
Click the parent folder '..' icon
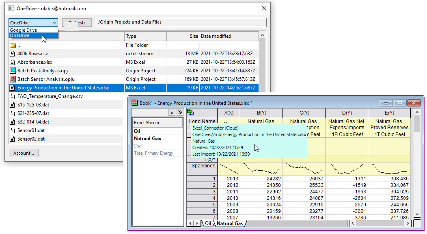click(13, 45)
